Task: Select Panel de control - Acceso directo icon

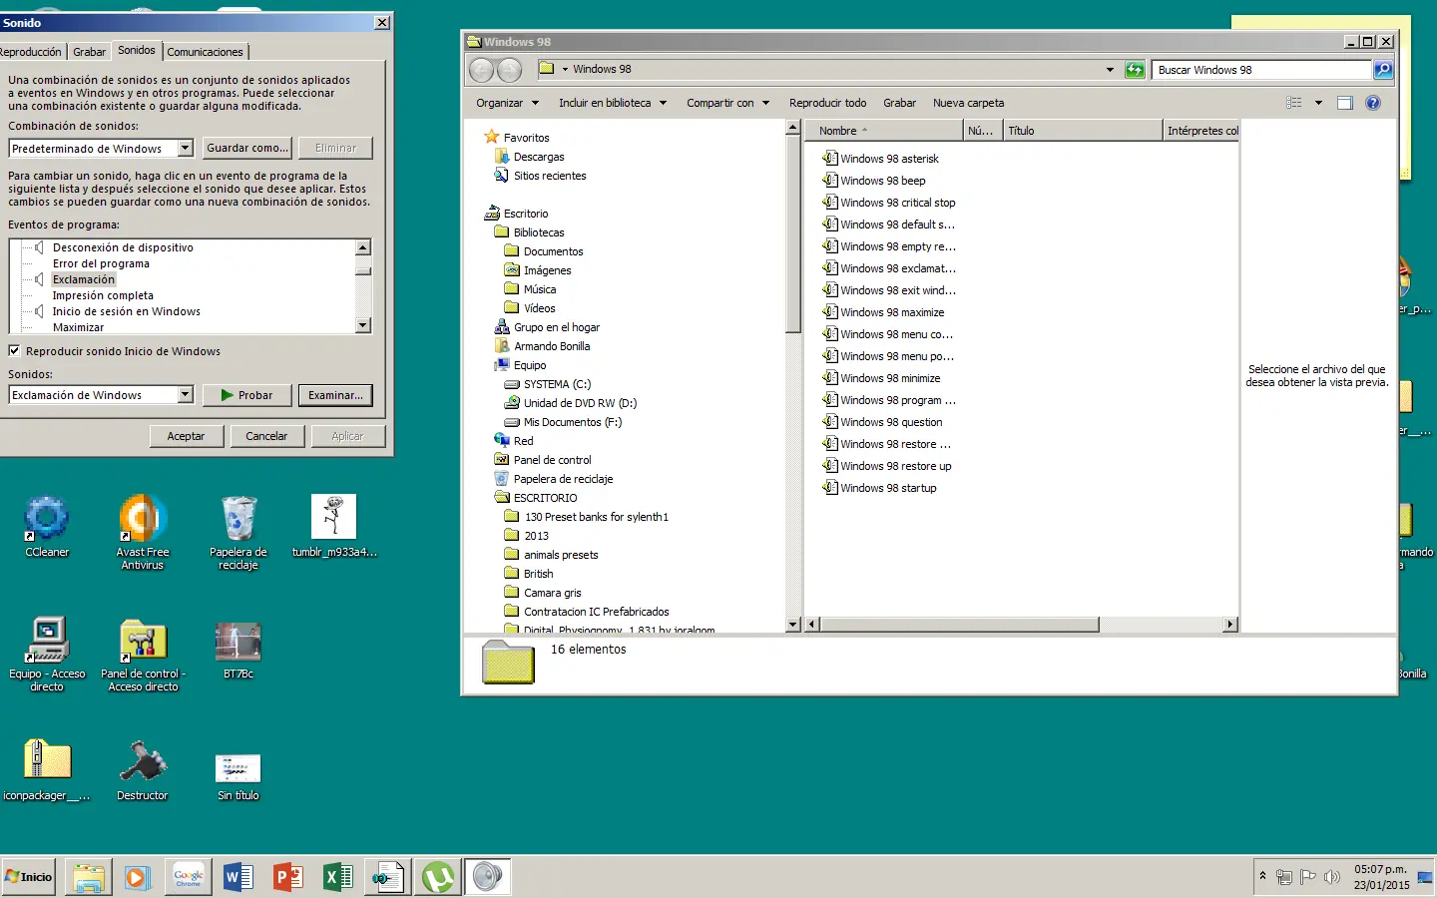Action: [143, 654]
